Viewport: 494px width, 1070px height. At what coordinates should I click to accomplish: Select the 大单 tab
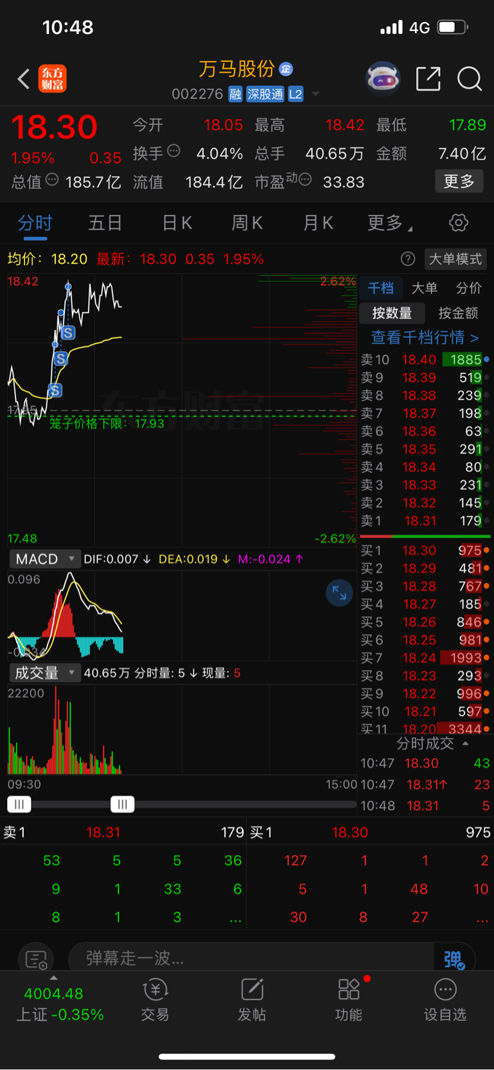pyautogui.click(x=424, y=288)
